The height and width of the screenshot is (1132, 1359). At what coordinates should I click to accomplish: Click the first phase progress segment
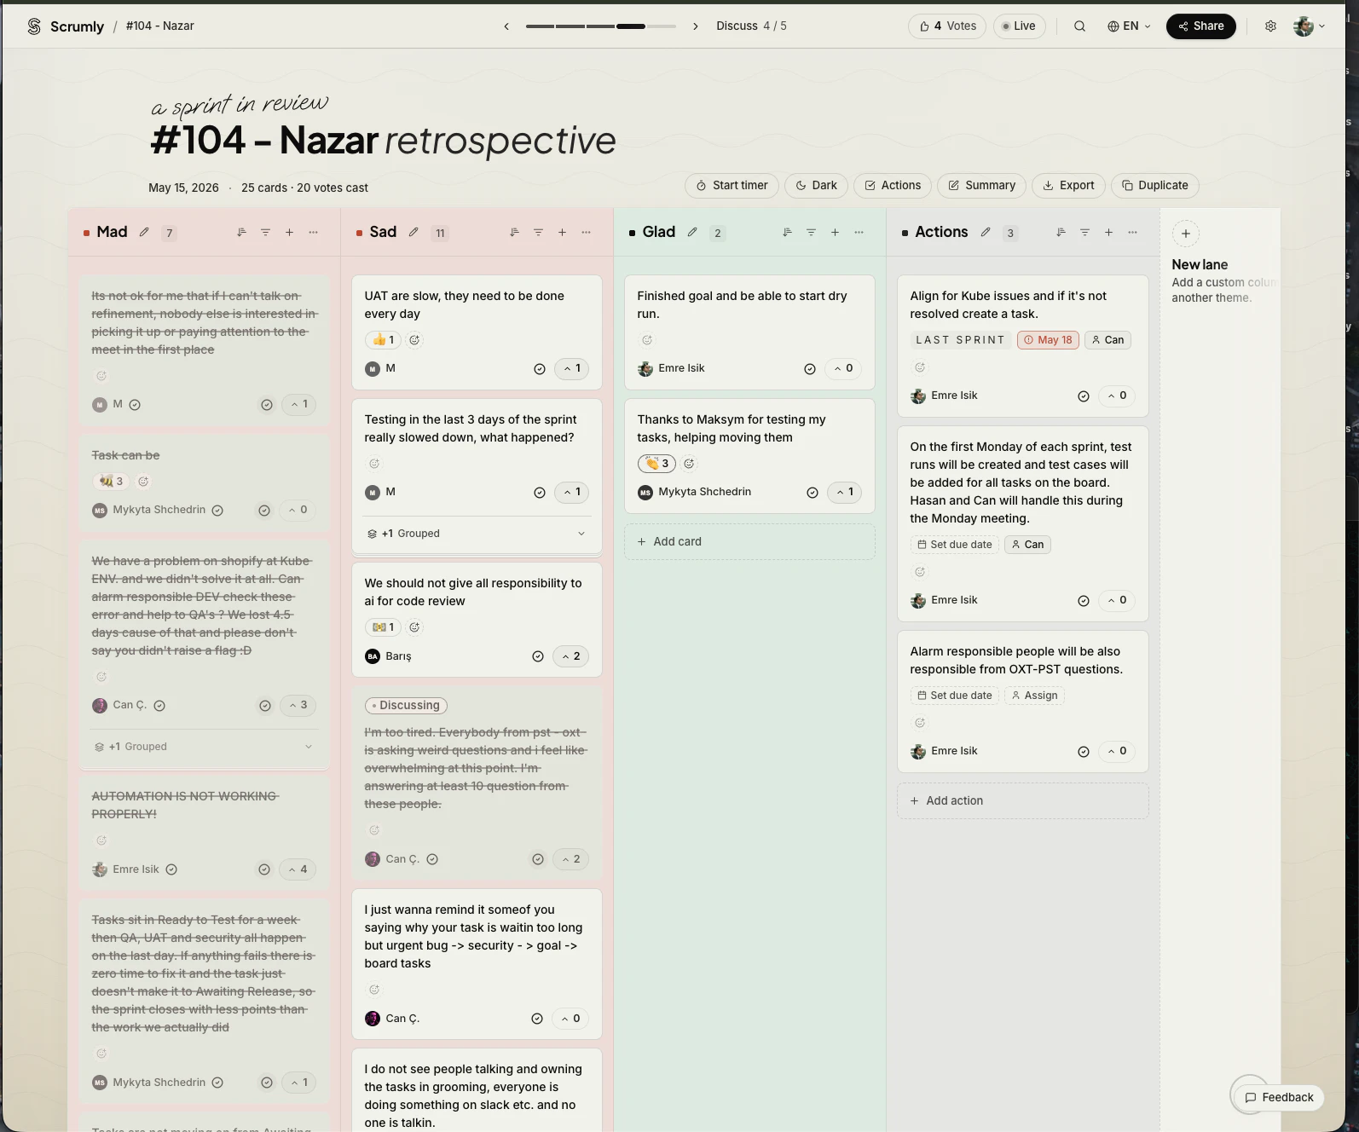click(x=541, y=26)
